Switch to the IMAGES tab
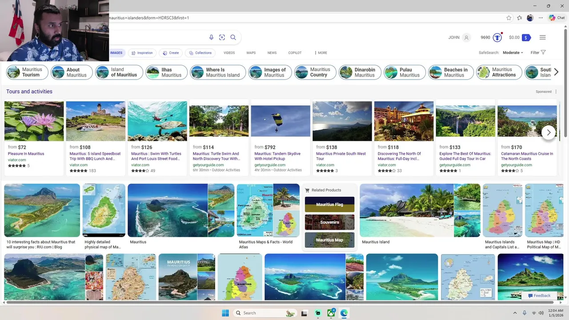Viewport: 569px width, 320px height. coord(116,53)
